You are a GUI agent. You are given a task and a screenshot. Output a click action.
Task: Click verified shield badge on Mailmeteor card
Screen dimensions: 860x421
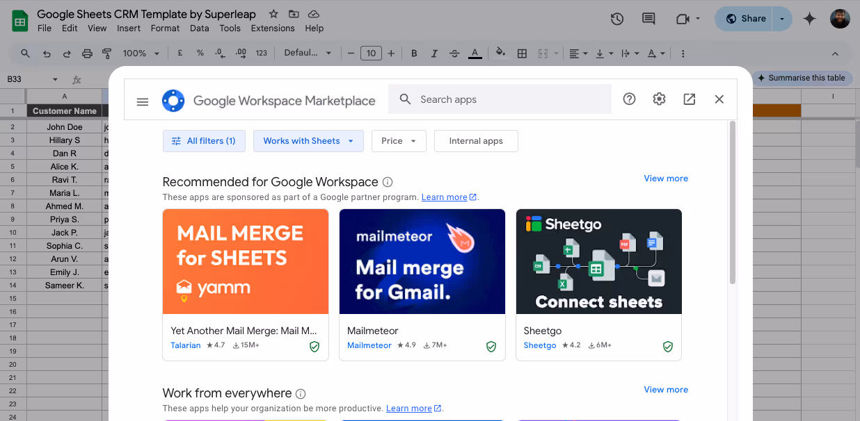(491, 346)
